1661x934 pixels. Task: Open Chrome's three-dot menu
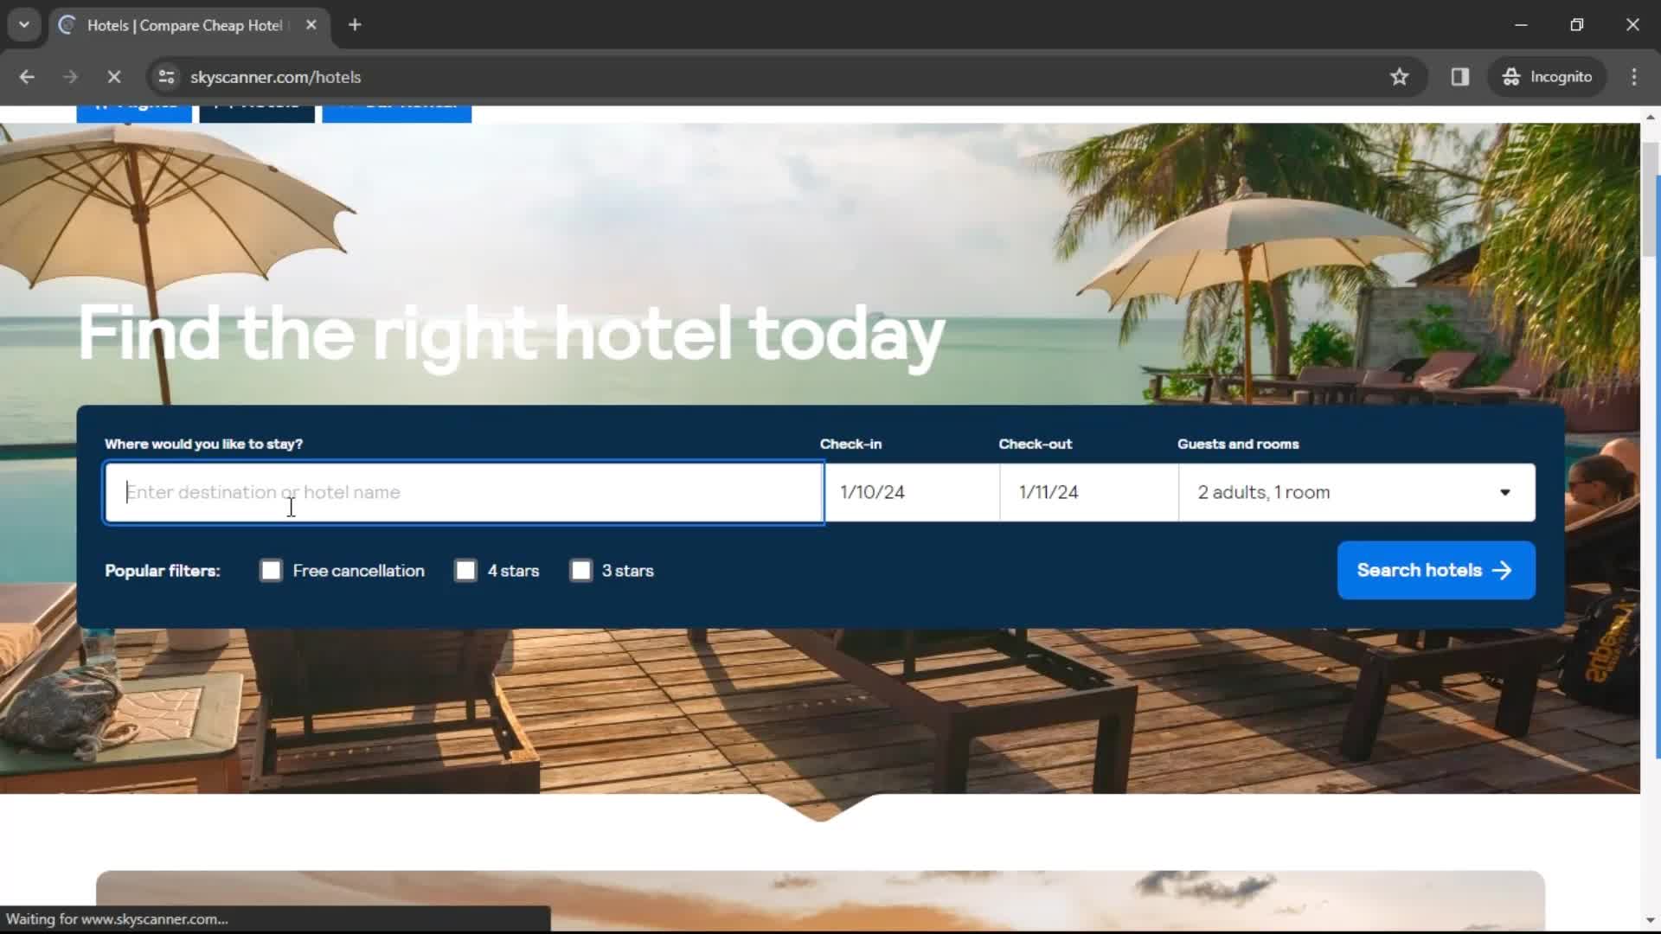tap(1634, 77)
